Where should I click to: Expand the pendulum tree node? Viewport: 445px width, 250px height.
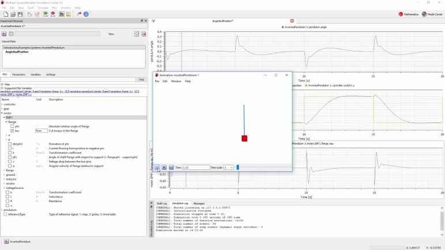tap(2, 210)
